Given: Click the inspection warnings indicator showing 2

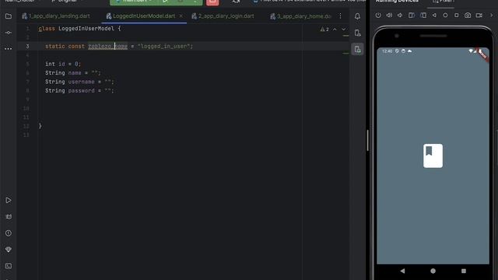Looking at the screenshot, I should pyautogui.click(x=324, y=30).
